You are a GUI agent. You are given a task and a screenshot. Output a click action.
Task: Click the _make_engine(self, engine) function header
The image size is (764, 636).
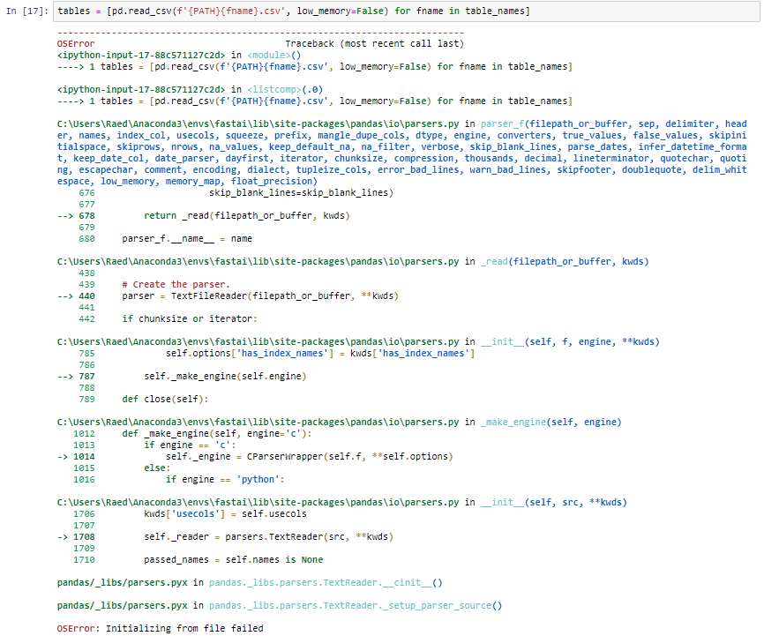tap(551, 423)
